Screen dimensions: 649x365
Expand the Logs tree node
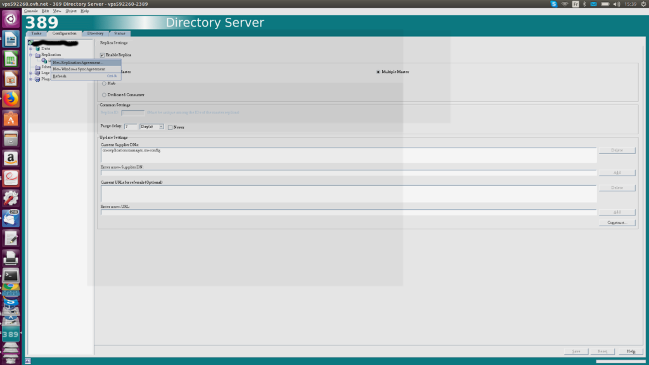30,73
